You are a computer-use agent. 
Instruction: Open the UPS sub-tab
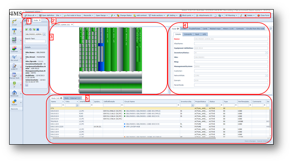point(204,34)
